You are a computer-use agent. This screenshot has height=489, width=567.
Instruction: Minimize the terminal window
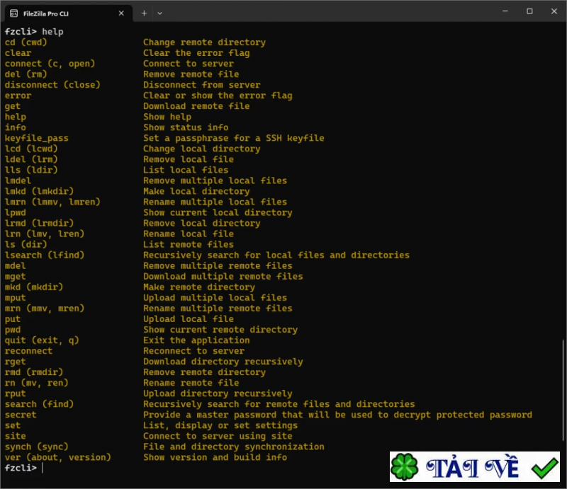[505, 11]
